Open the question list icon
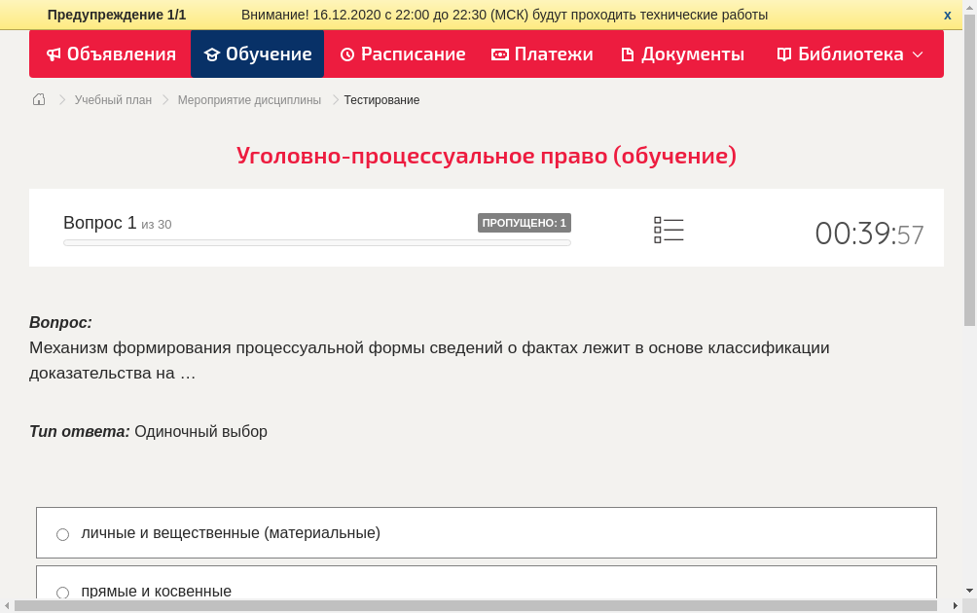Screen dimensions: 977x613 669,230
